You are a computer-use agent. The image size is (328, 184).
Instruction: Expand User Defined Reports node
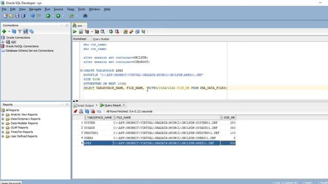(x=3, y=136)
